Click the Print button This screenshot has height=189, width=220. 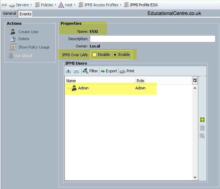[x=127, y=71]
